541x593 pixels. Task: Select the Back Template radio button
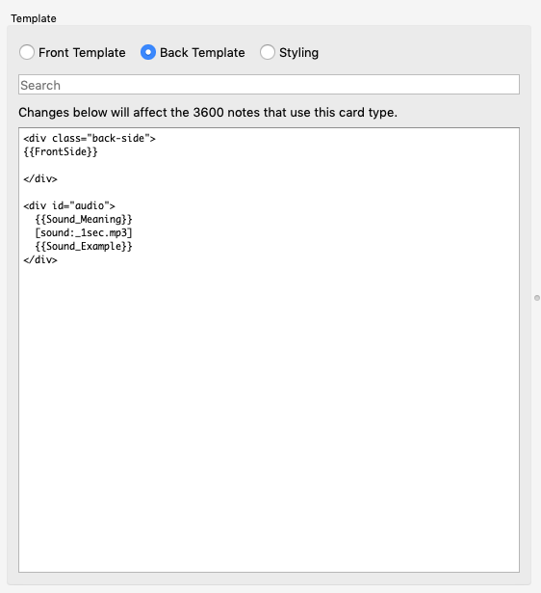click(148, 52)
